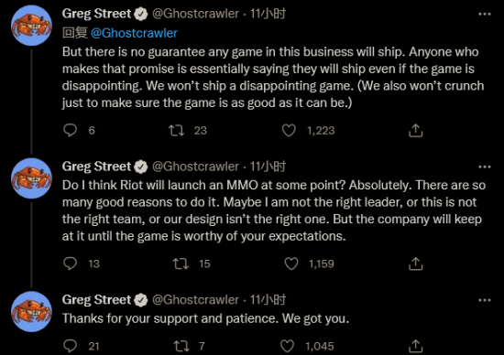Click the crab avatar on the last tweet

[31, 311]
